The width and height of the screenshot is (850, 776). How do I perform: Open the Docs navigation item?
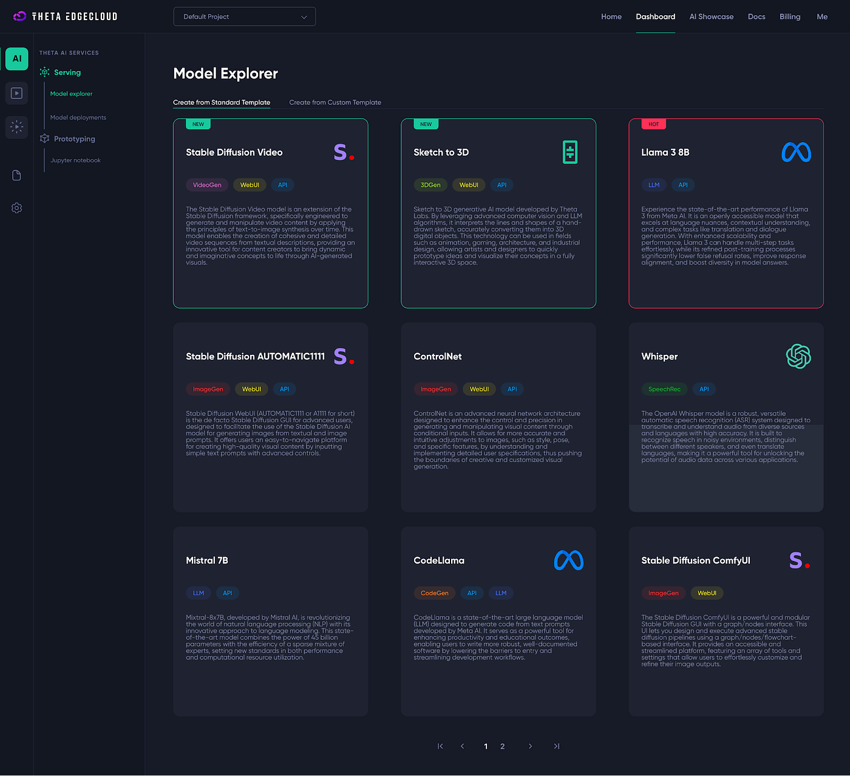(x=756, y=16)
